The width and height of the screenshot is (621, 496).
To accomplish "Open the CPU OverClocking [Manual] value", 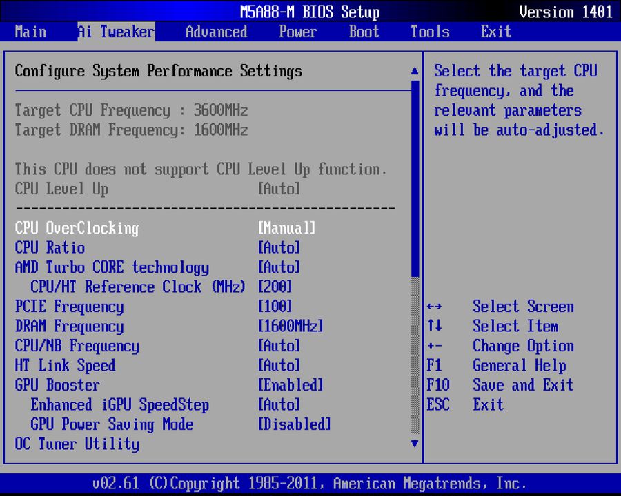I will click(287, 228).
